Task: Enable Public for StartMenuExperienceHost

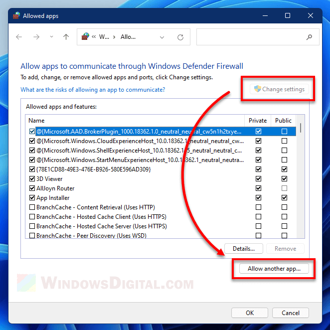Action: [284, 160]
